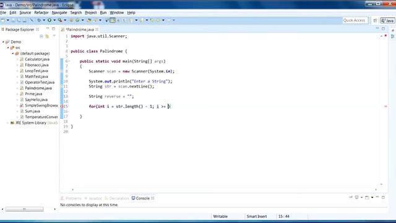Maximize the editor area icon

click(x=384, y=29)
